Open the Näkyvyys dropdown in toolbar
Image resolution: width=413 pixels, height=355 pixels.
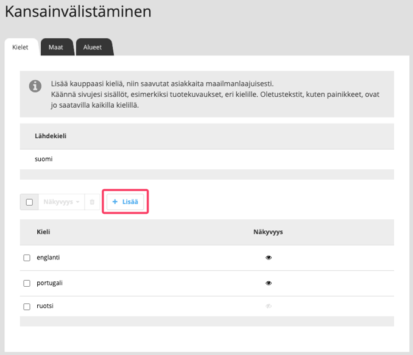[61, 202]
